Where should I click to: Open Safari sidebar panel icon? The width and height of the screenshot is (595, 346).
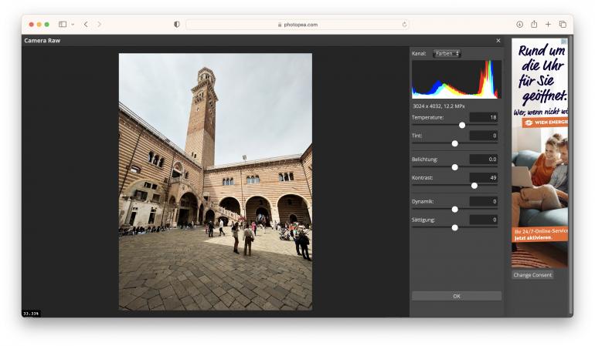point(63,24)
